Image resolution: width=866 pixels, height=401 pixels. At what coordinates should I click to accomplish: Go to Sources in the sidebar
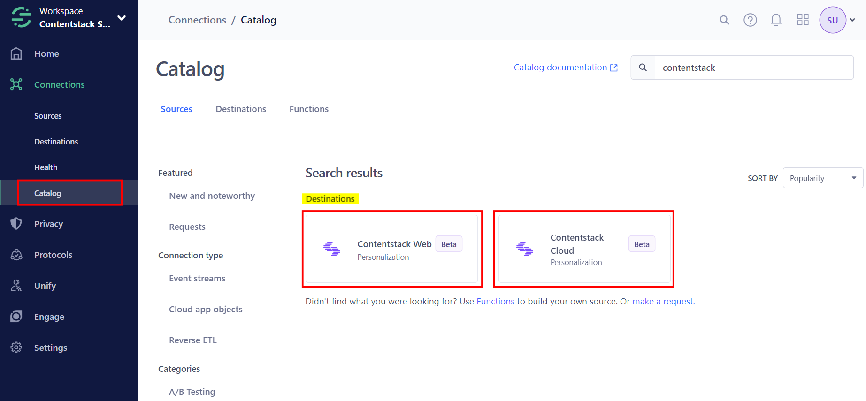tap(48, 116)
